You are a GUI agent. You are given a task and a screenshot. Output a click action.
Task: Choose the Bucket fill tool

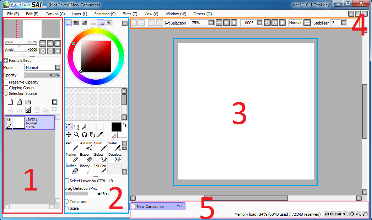72,169
